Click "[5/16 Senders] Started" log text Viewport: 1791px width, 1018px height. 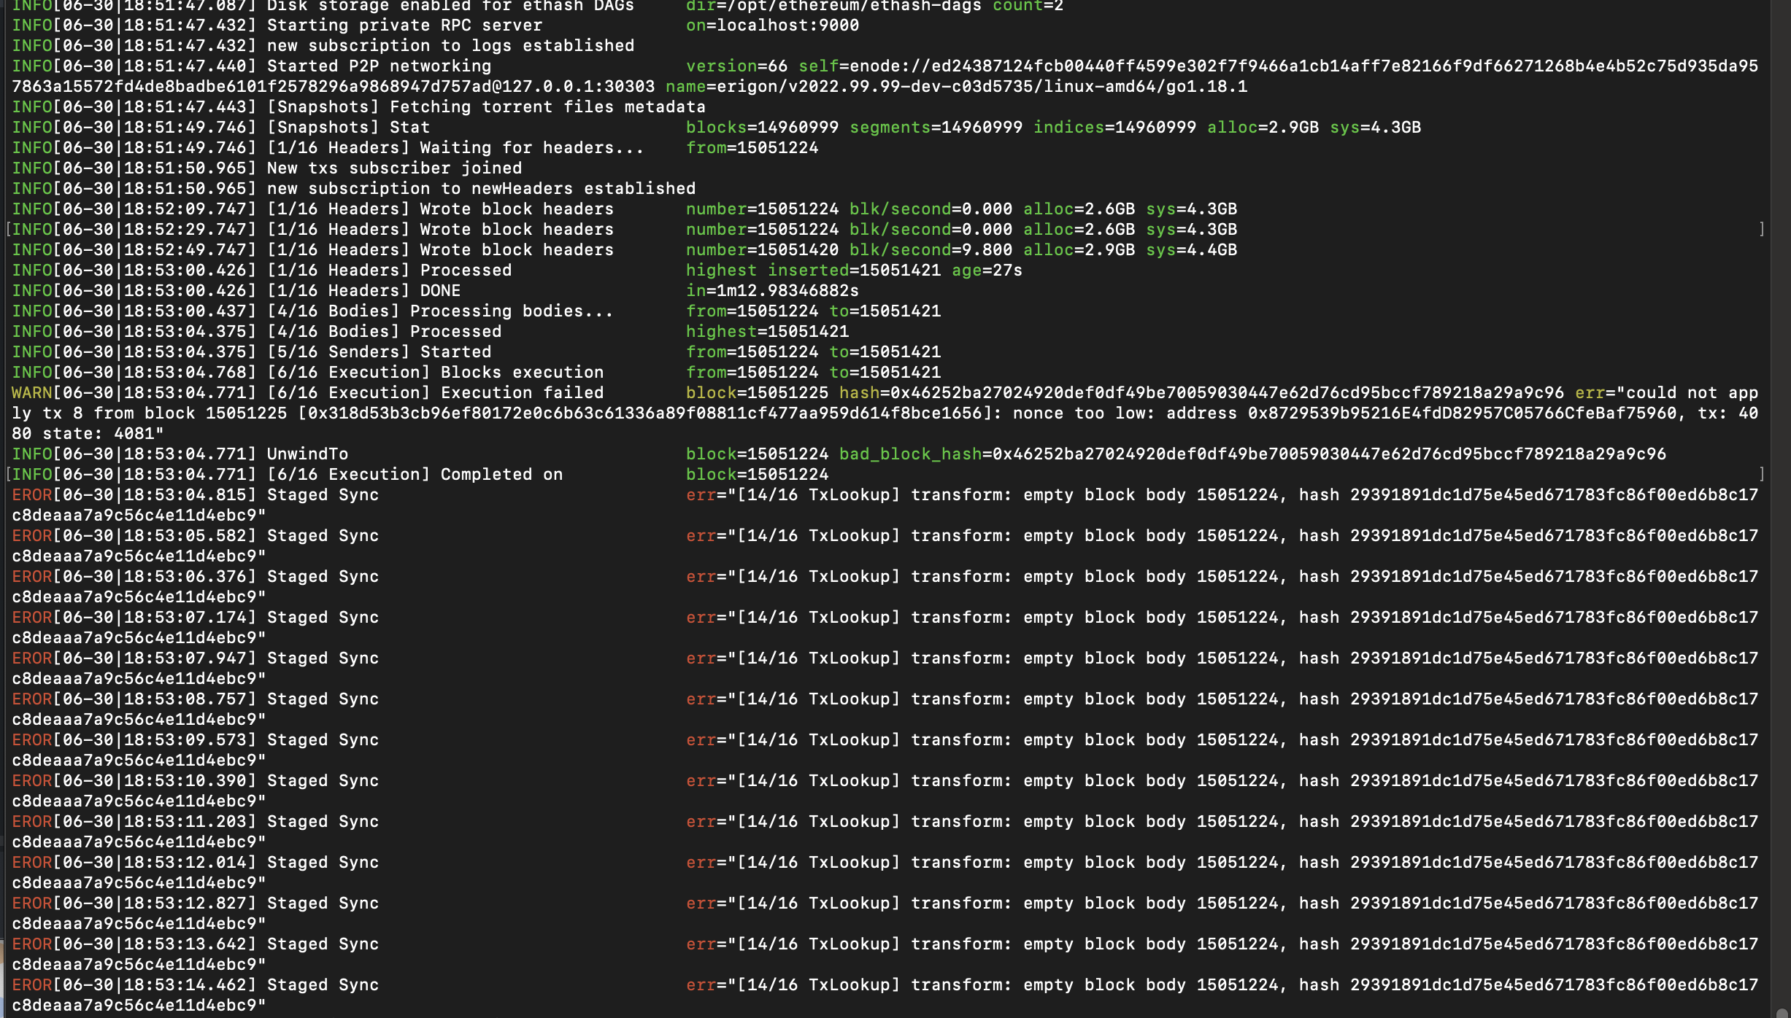point(379,352)
